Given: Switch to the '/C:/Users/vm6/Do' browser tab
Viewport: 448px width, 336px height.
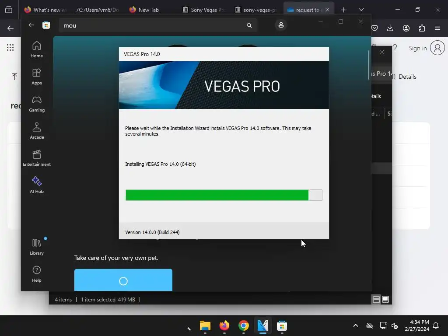Looking at the screenshot, I should [x=97, y=10].
